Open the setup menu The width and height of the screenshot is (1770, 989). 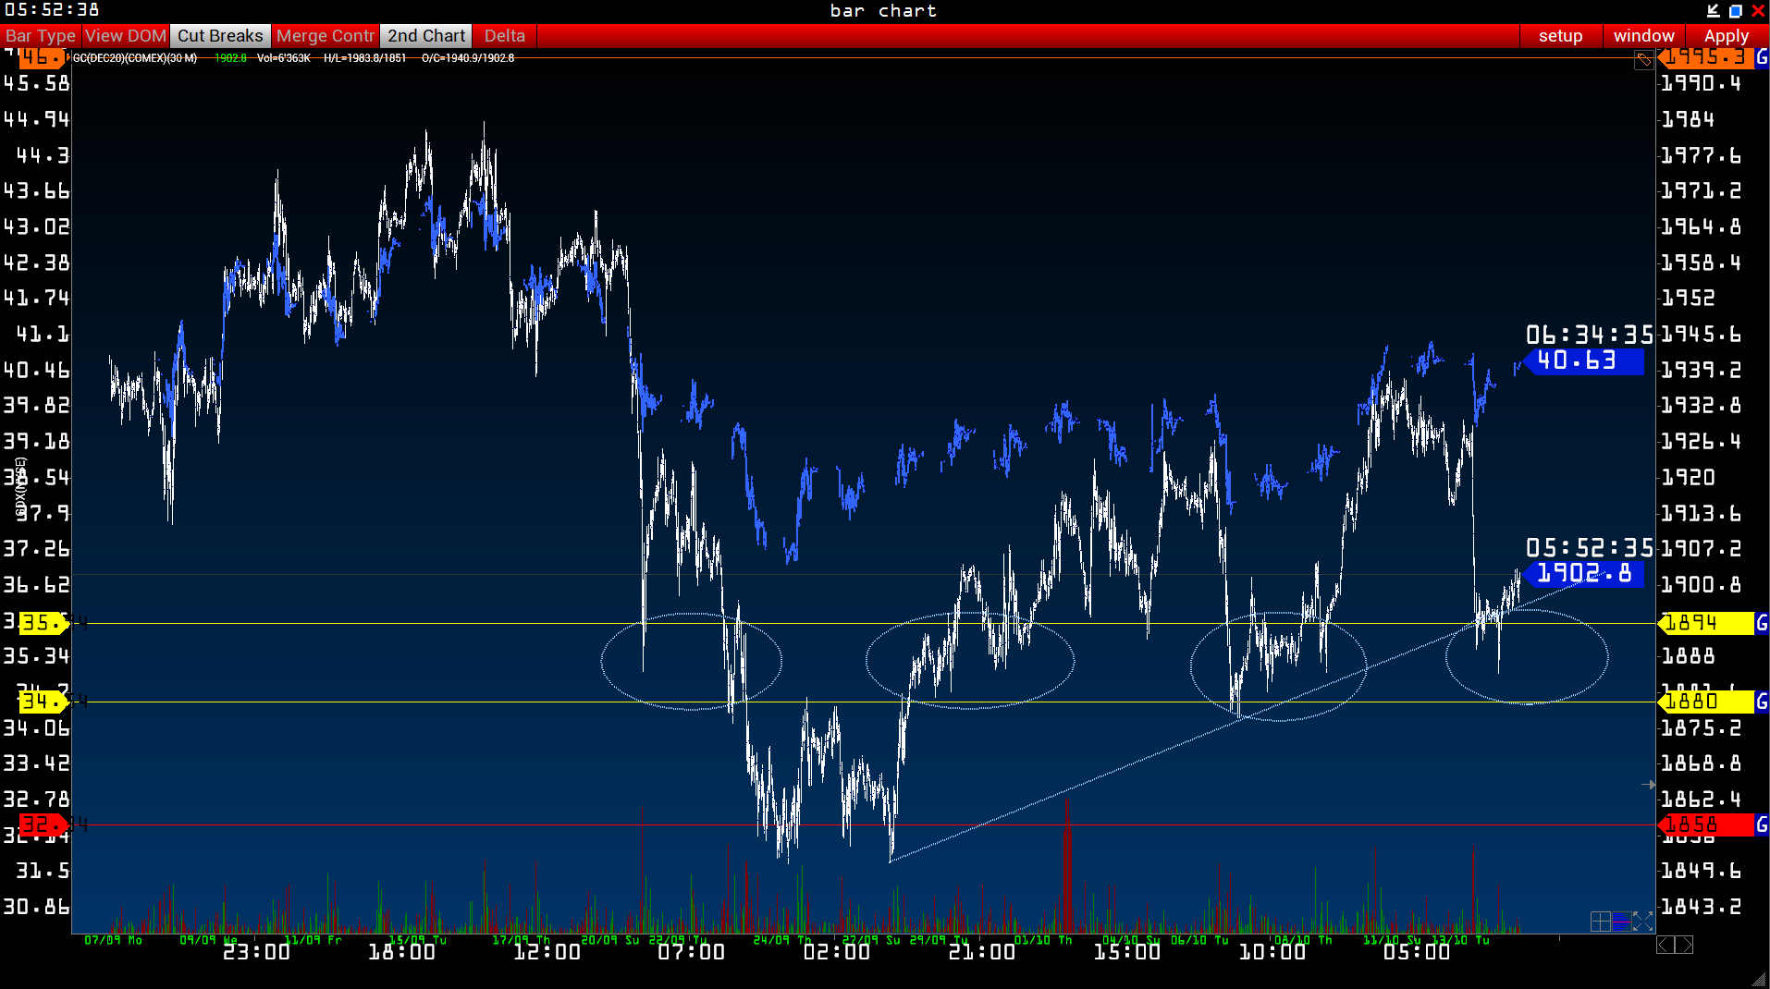1560,36
